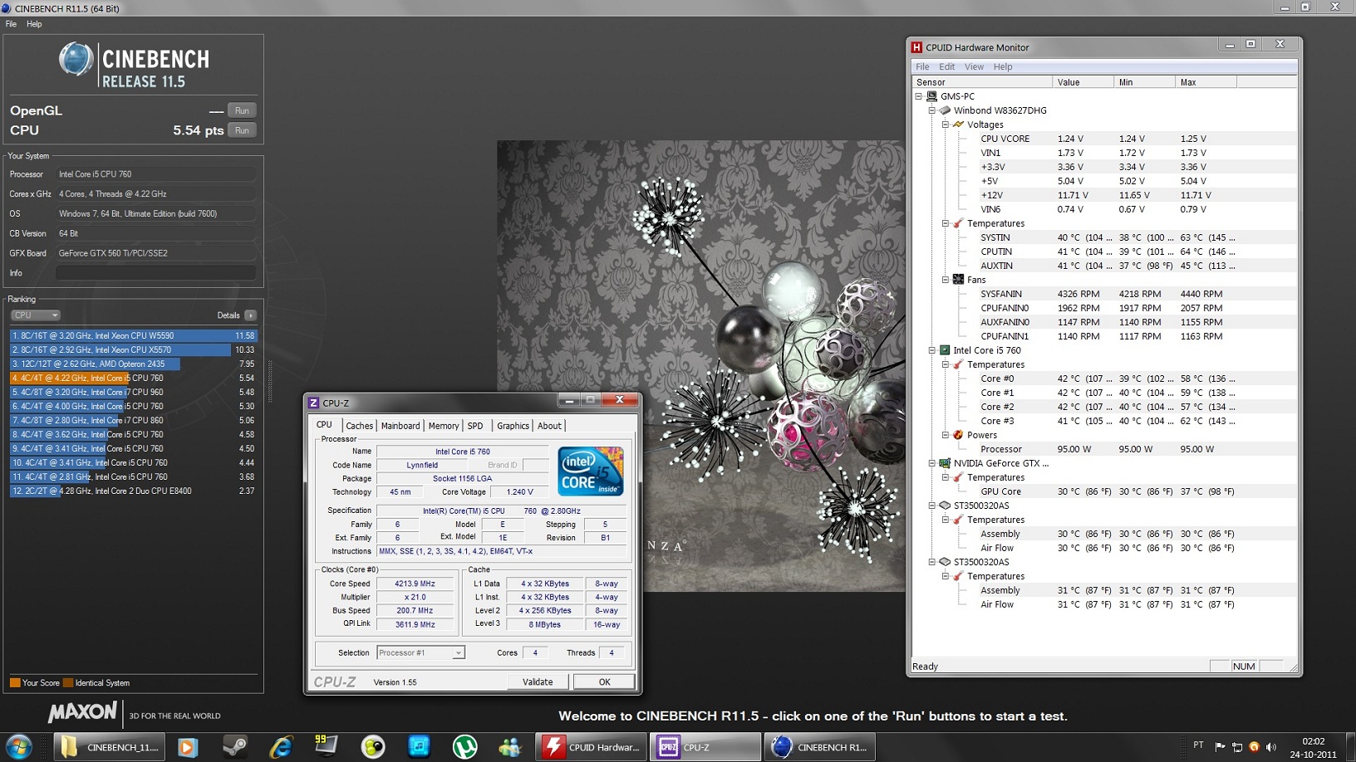This screenshot has width=1356, height=762.
Task: Run the CPU benchmark in Cinebench
Action: [x=242, y=130]
